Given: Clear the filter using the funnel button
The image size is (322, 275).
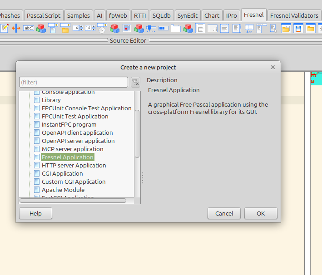Looking at the screenshot, I should 135,82.
